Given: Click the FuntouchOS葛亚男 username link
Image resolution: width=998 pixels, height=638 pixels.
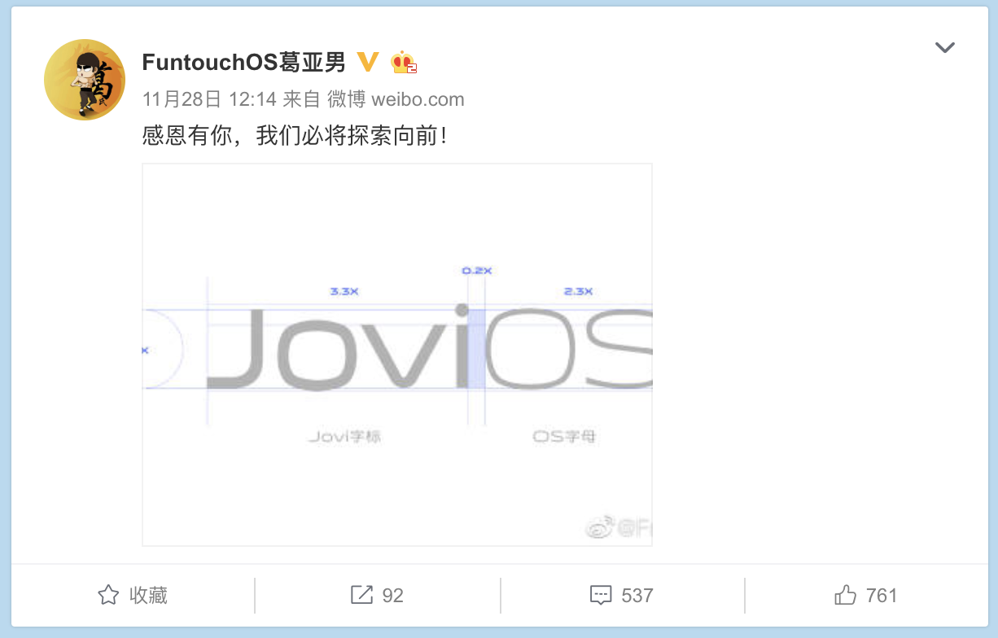Looking at the screenshot, I should coord(244,62).
